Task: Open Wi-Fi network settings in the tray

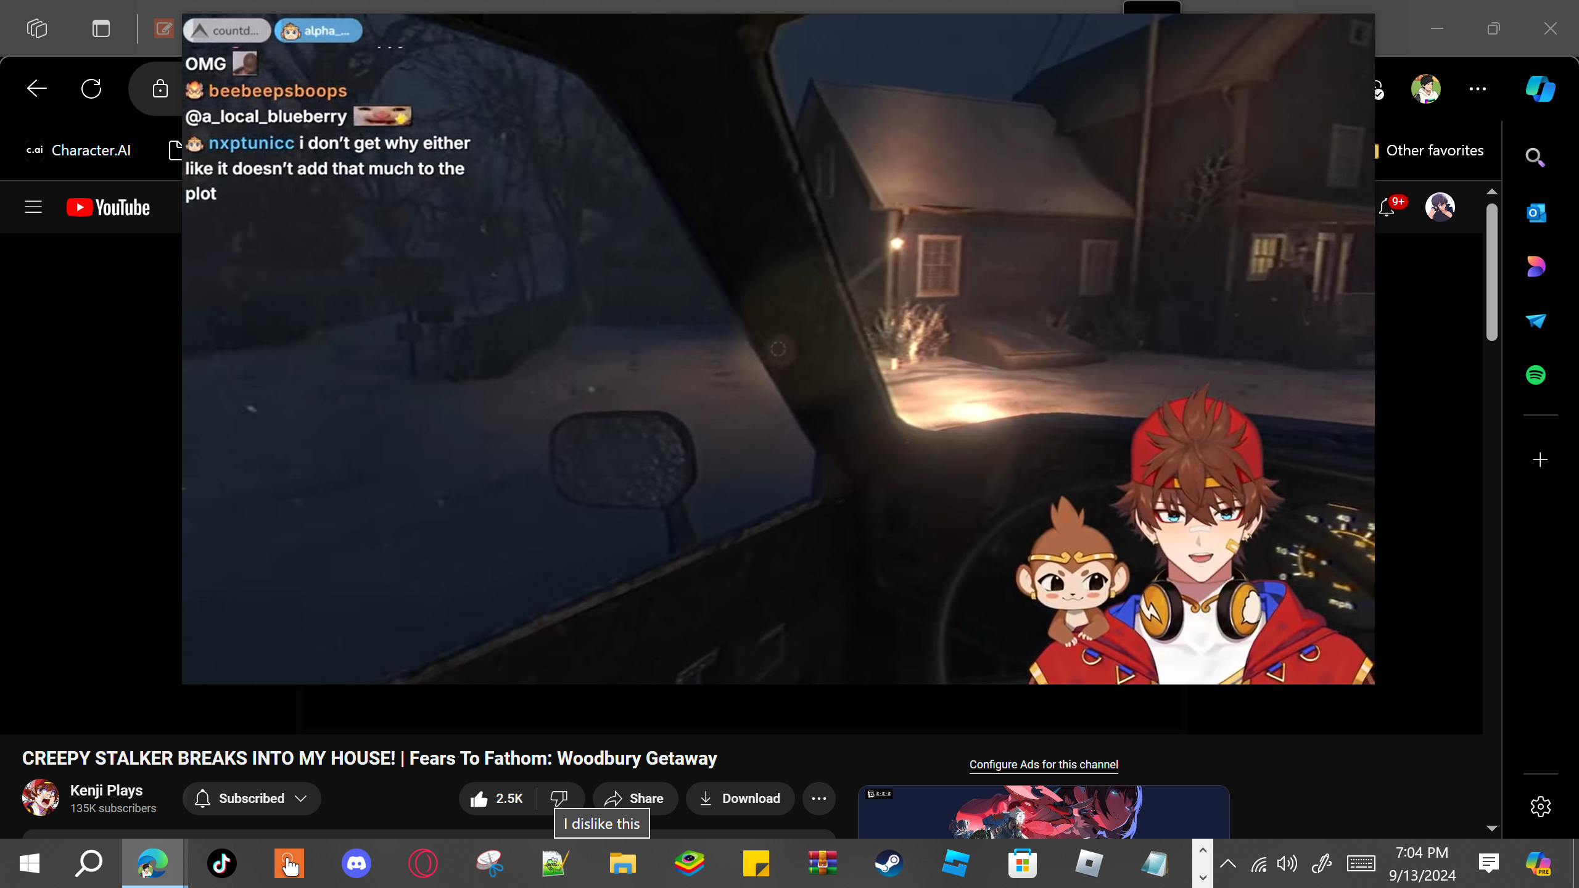Action: coord(1259,864)
